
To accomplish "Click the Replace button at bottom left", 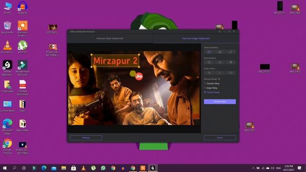I will (x=86, y=138).
